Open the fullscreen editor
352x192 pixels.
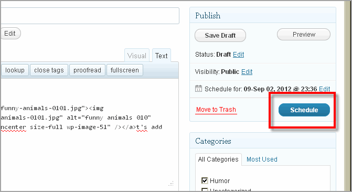click(125, 70)
